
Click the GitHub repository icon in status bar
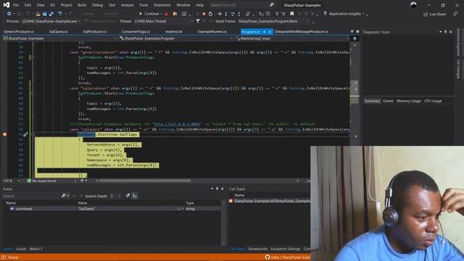pyautogui.click(x=268, y=257)
